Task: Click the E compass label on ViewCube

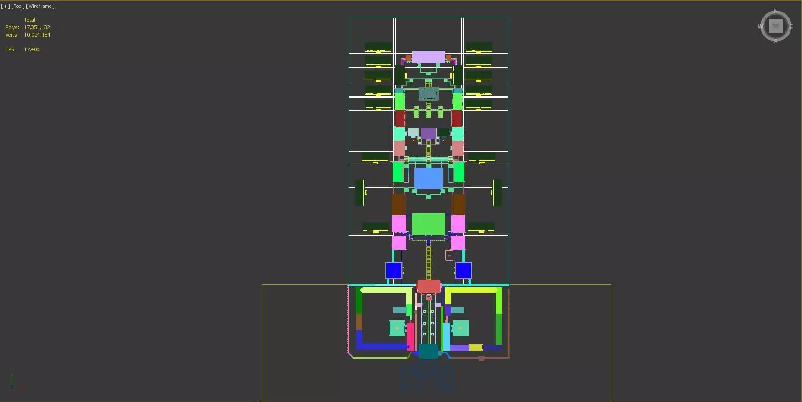Action: pyautogui.click(x=791, y=26)
